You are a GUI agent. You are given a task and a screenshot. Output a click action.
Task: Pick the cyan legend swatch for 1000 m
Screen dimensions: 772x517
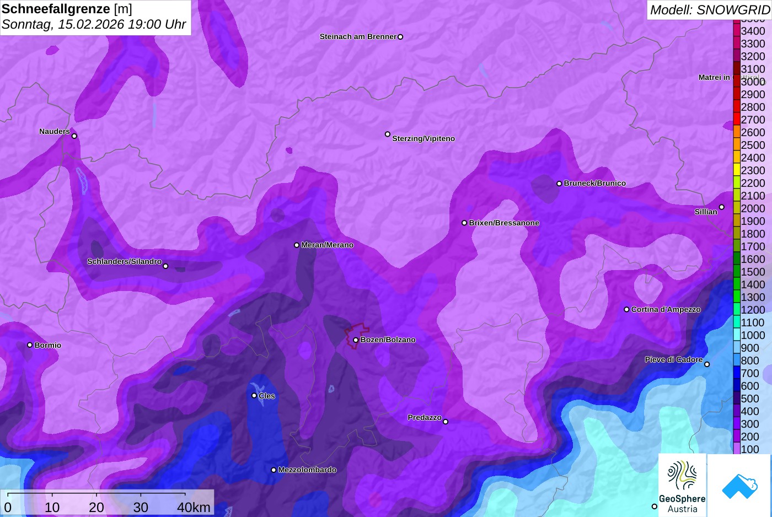tap(737, 335)
